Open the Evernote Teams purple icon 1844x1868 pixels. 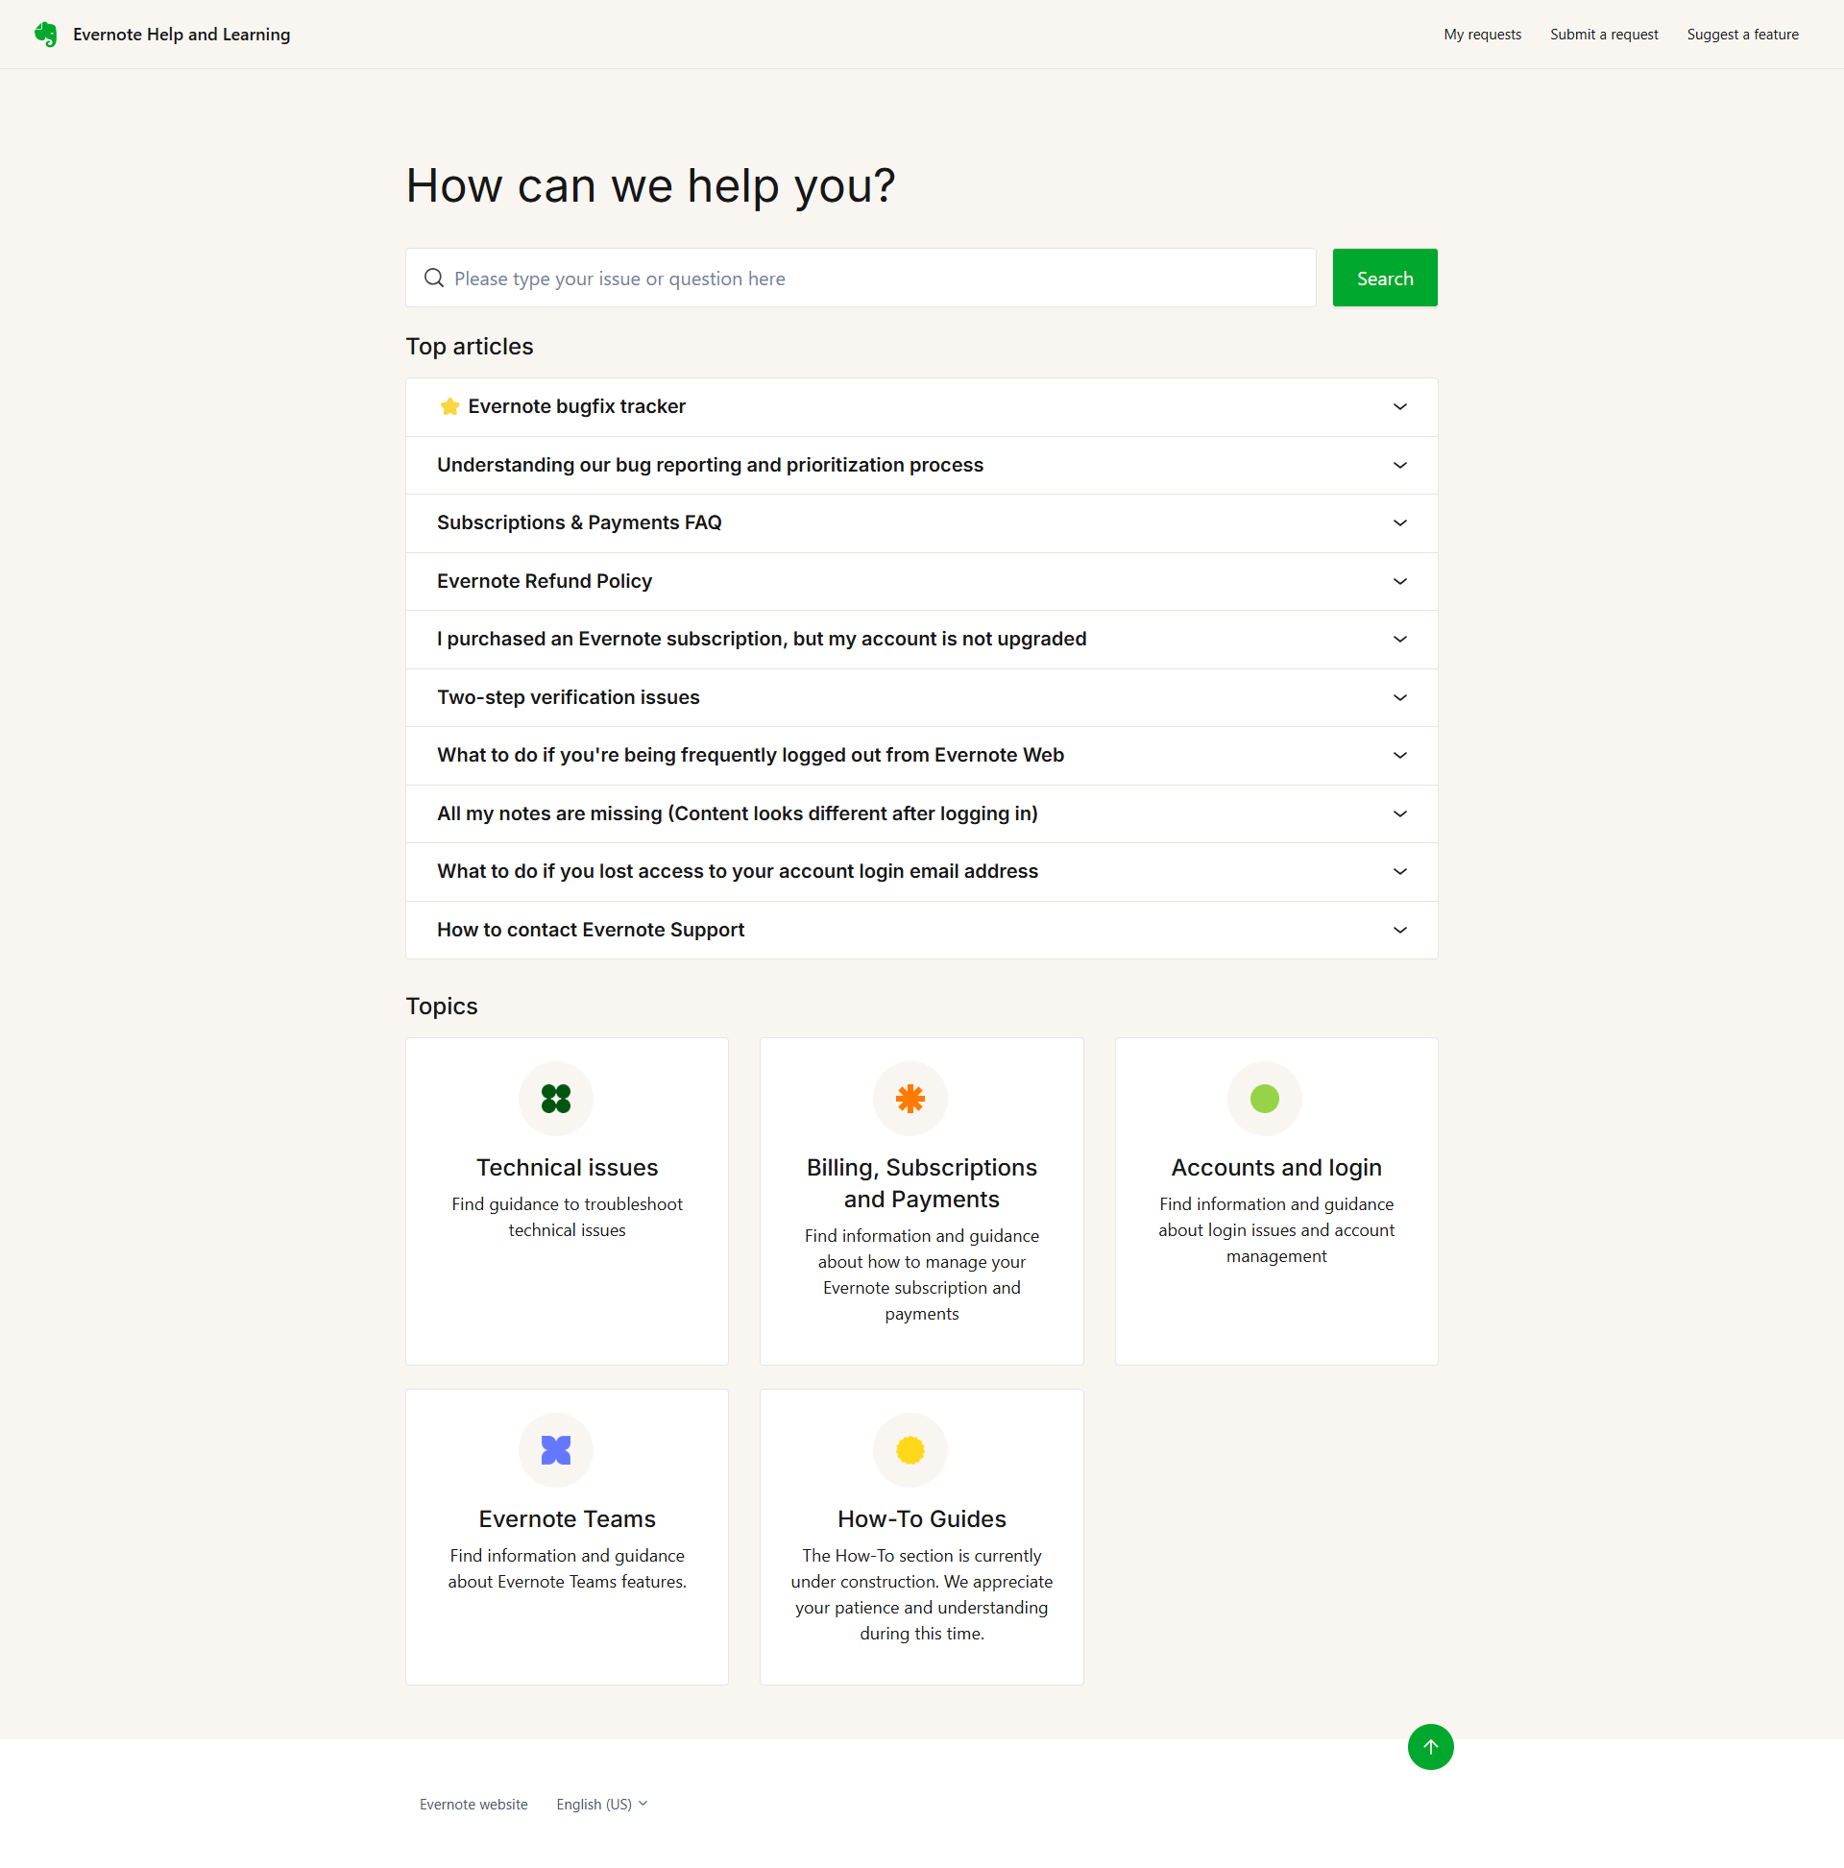[556, 1449]
